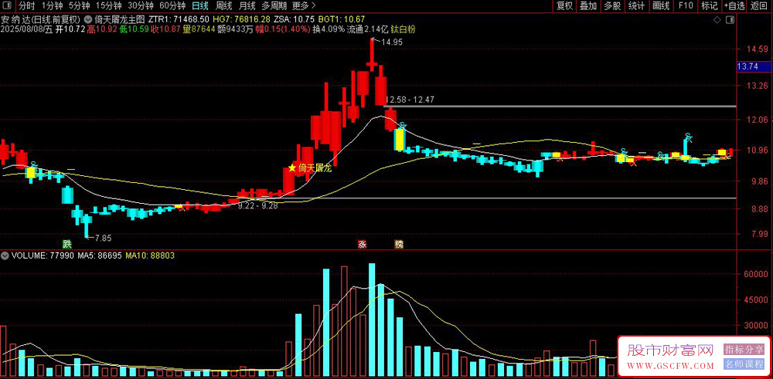The image size is (773, 379).
Task: Switch to the 60分钟 timeframe tab
Action: 172,6
